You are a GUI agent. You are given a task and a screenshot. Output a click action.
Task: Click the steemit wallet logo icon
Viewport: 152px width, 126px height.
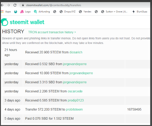(5, 22)
